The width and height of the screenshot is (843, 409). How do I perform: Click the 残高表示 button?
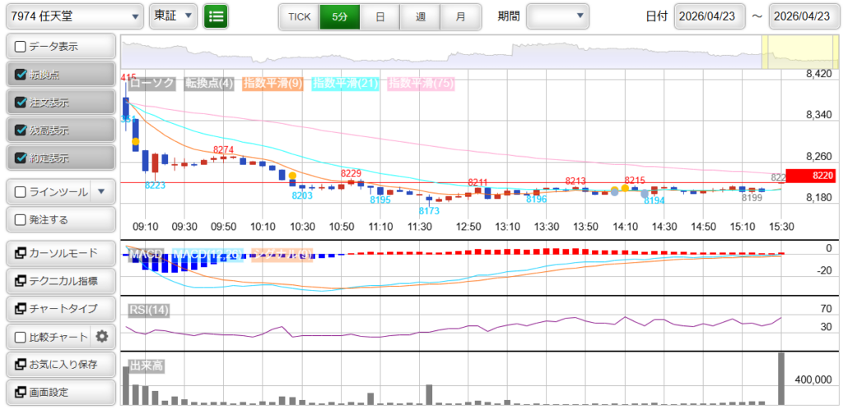tap(59, 131)
